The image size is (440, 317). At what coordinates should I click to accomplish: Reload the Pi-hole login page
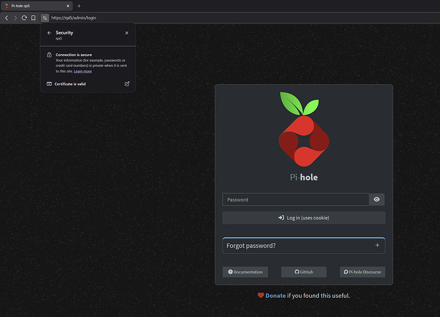tap(24, 18)
